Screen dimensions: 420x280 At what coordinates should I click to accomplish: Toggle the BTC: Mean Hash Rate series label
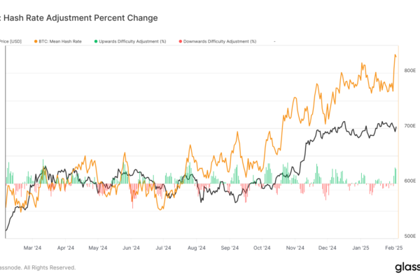tap(60, 42)
